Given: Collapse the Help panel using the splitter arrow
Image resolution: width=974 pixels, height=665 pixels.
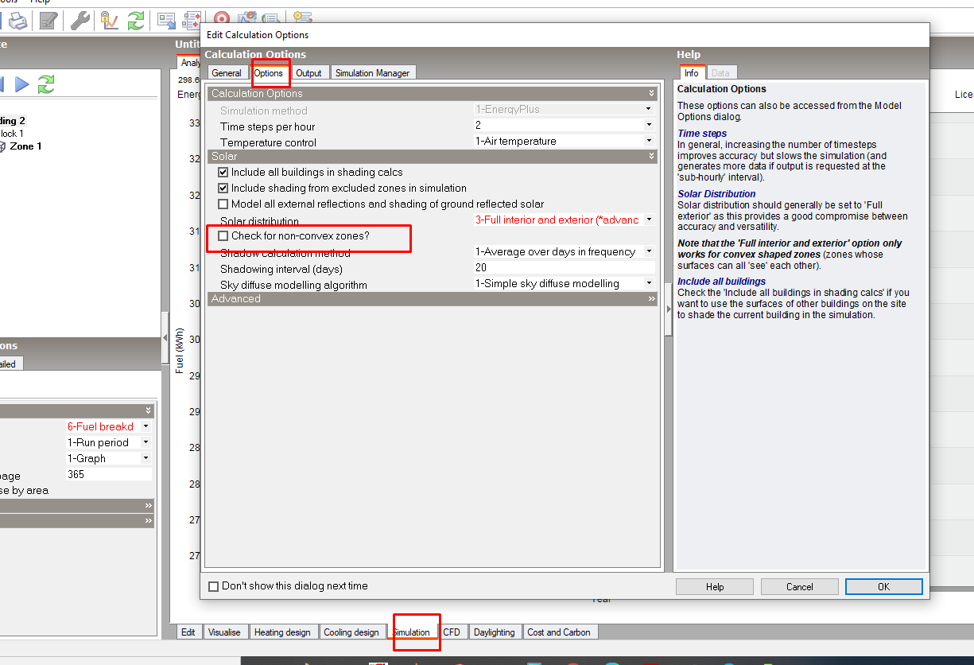Looking at the screenshot, I should click(668, 309).
